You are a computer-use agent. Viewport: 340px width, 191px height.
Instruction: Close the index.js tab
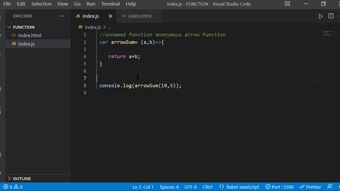tap(110, 16)
